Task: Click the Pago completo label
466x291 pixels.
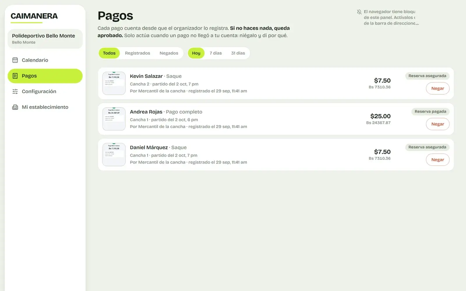Action: click(184, 112)
